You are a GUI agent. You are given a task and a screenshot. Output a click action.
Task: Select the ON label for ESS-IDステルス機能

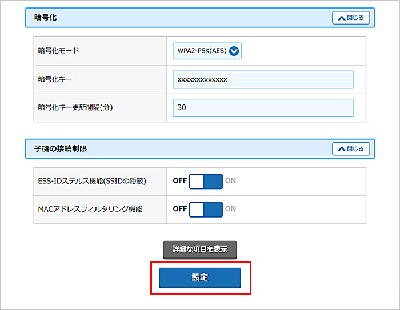pos(230,181)
